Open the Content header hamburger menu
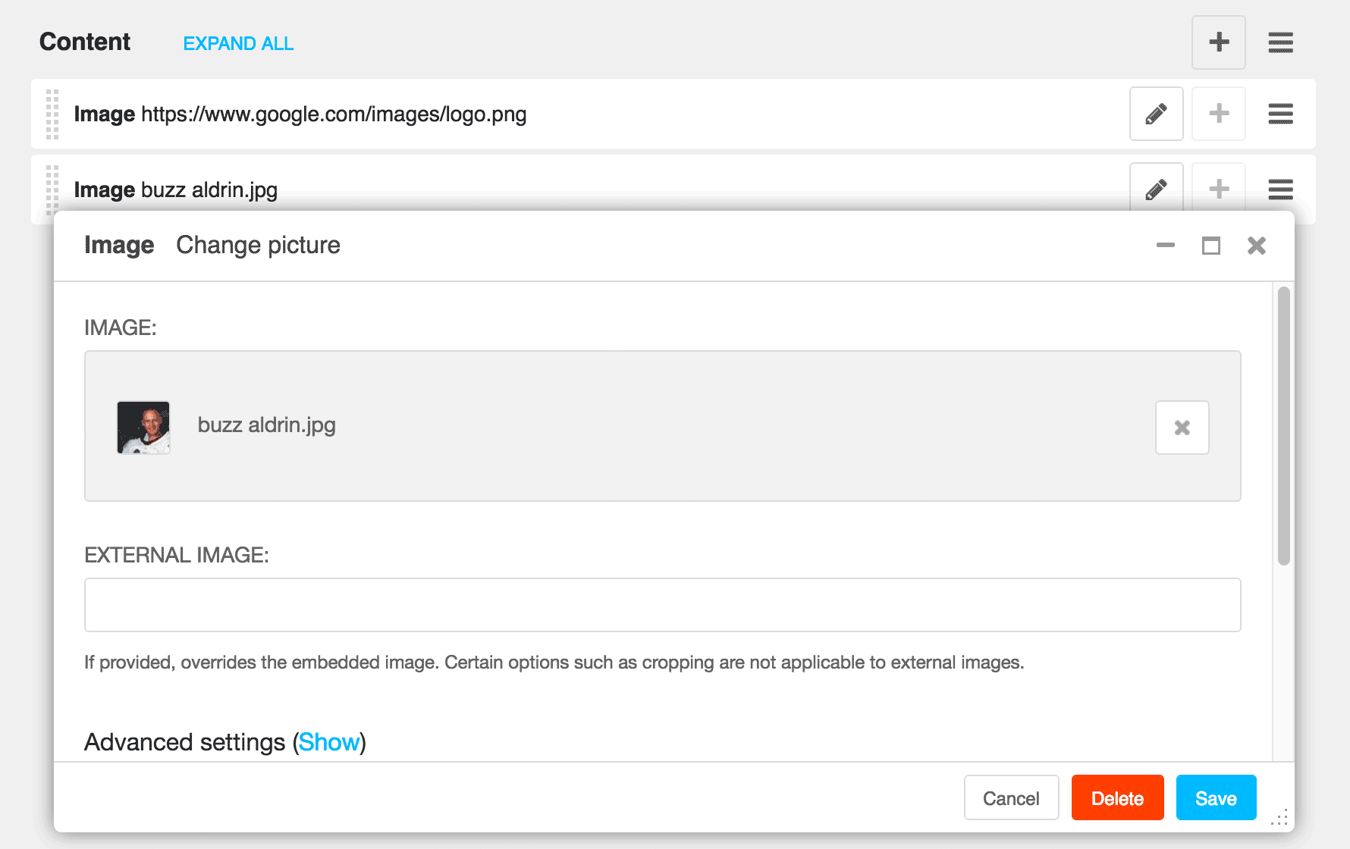The height and width of the screenshot is (849, 1350). coord(1280,42)
